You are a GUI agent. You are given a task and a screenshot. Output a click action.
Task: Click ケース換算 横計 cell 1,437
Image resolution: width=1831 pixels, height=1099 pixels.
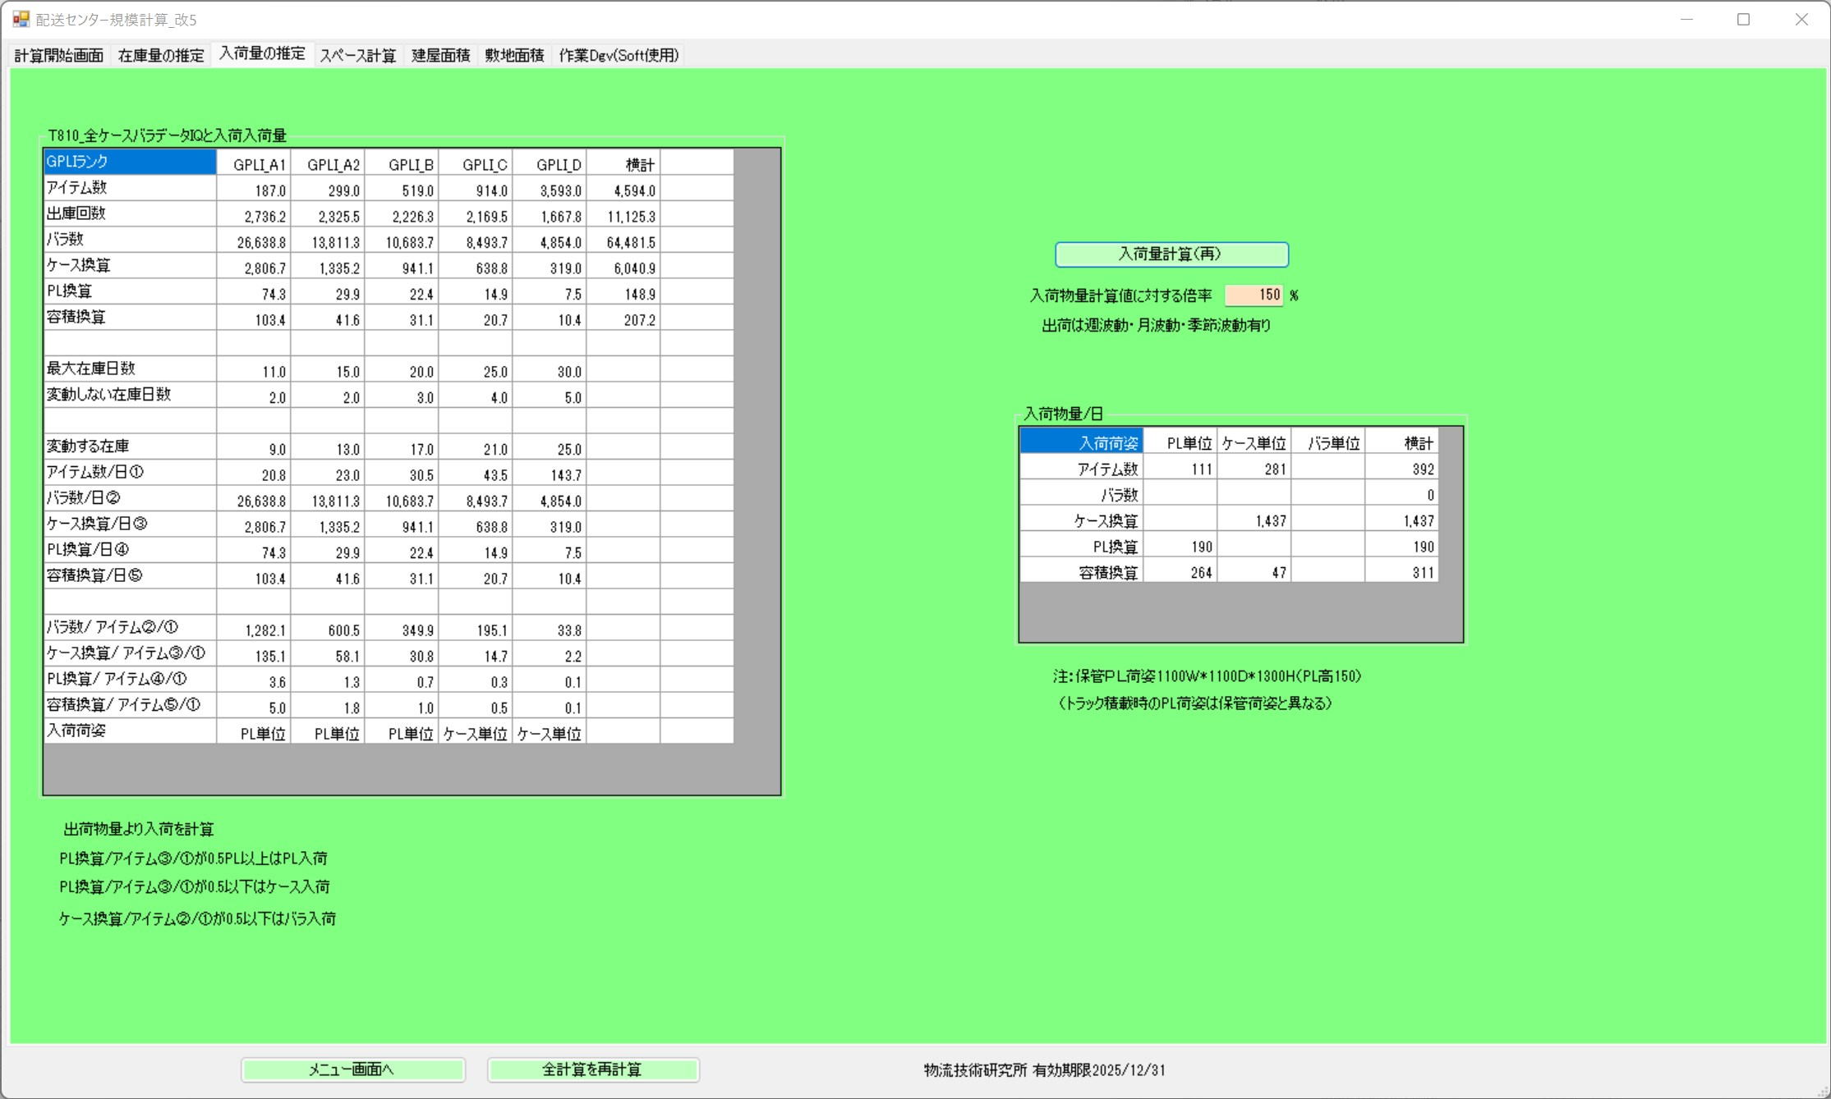[x=1401, y=520]
